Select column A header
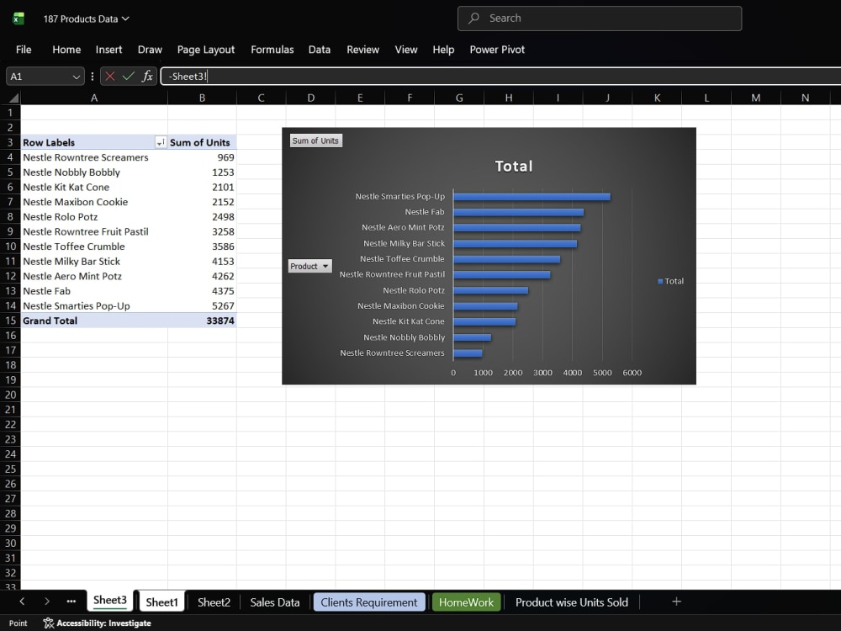Viewport: 841px width, 631px height. (x=94, y=98)
